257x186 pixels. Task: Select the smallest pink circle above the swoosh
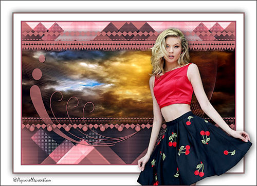(x=42, y=59)
